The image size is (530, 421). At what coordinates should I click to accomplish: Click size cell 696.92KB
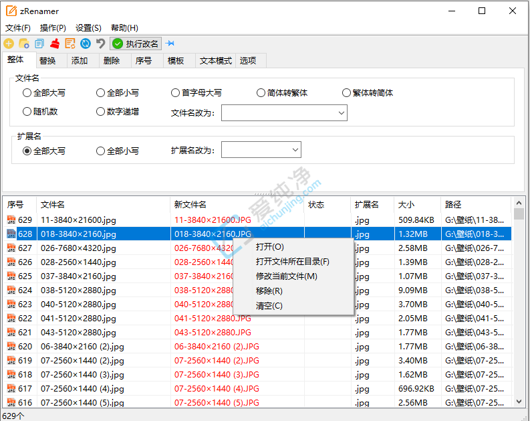point(416,388)
